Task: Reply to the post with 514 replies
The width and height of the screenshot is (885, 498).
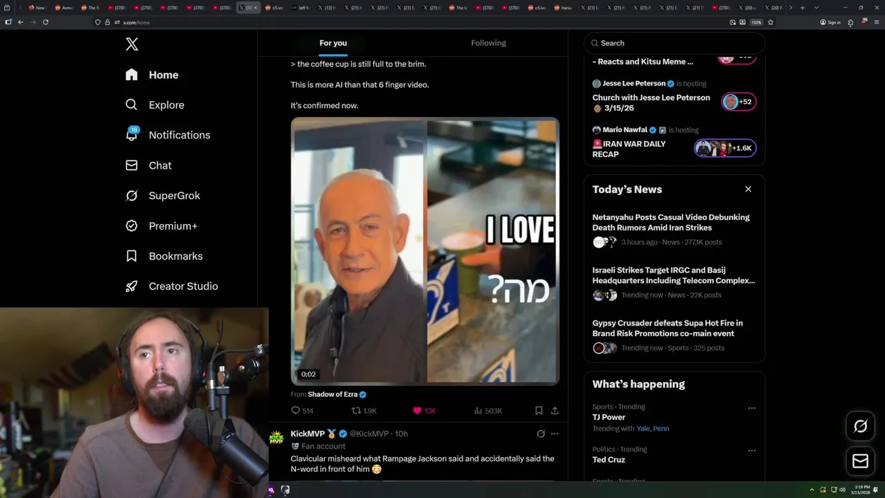Action: click(x=302, y=411)
